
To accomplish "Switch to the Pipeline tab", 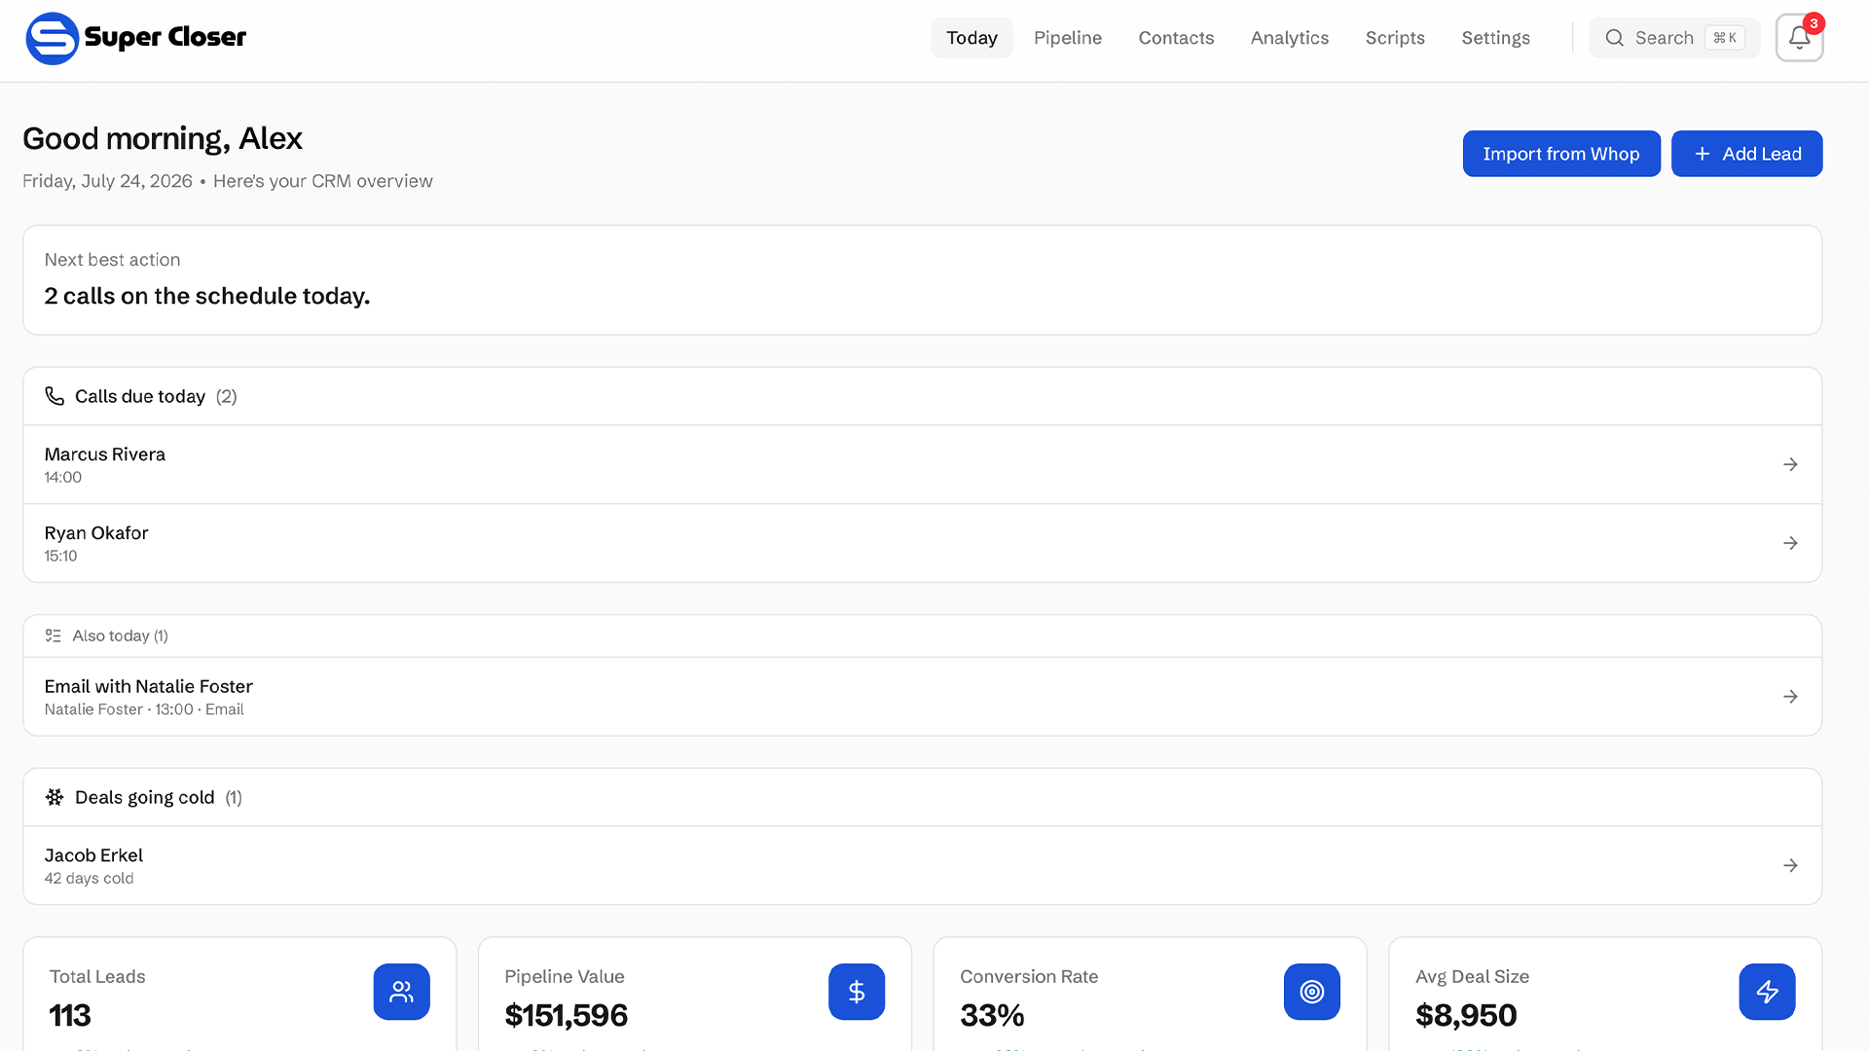I will [x=1068, y=38].
